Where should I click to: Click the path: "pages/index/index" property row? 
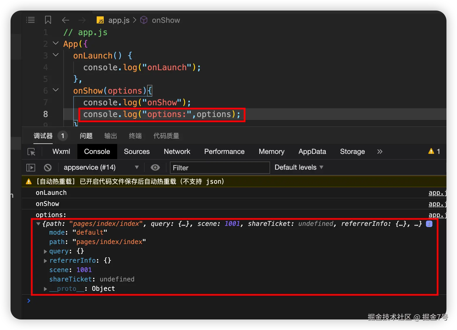coord(98,242)
